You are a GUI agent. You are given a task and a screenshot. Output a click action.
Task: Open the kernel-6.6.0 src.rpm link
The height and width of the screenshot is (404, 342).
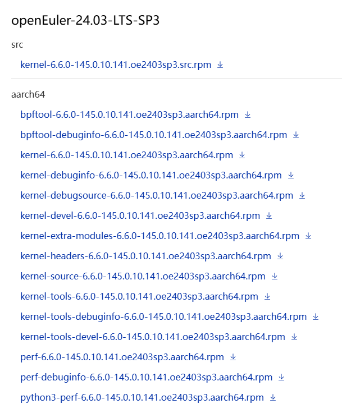coord(116,65)
